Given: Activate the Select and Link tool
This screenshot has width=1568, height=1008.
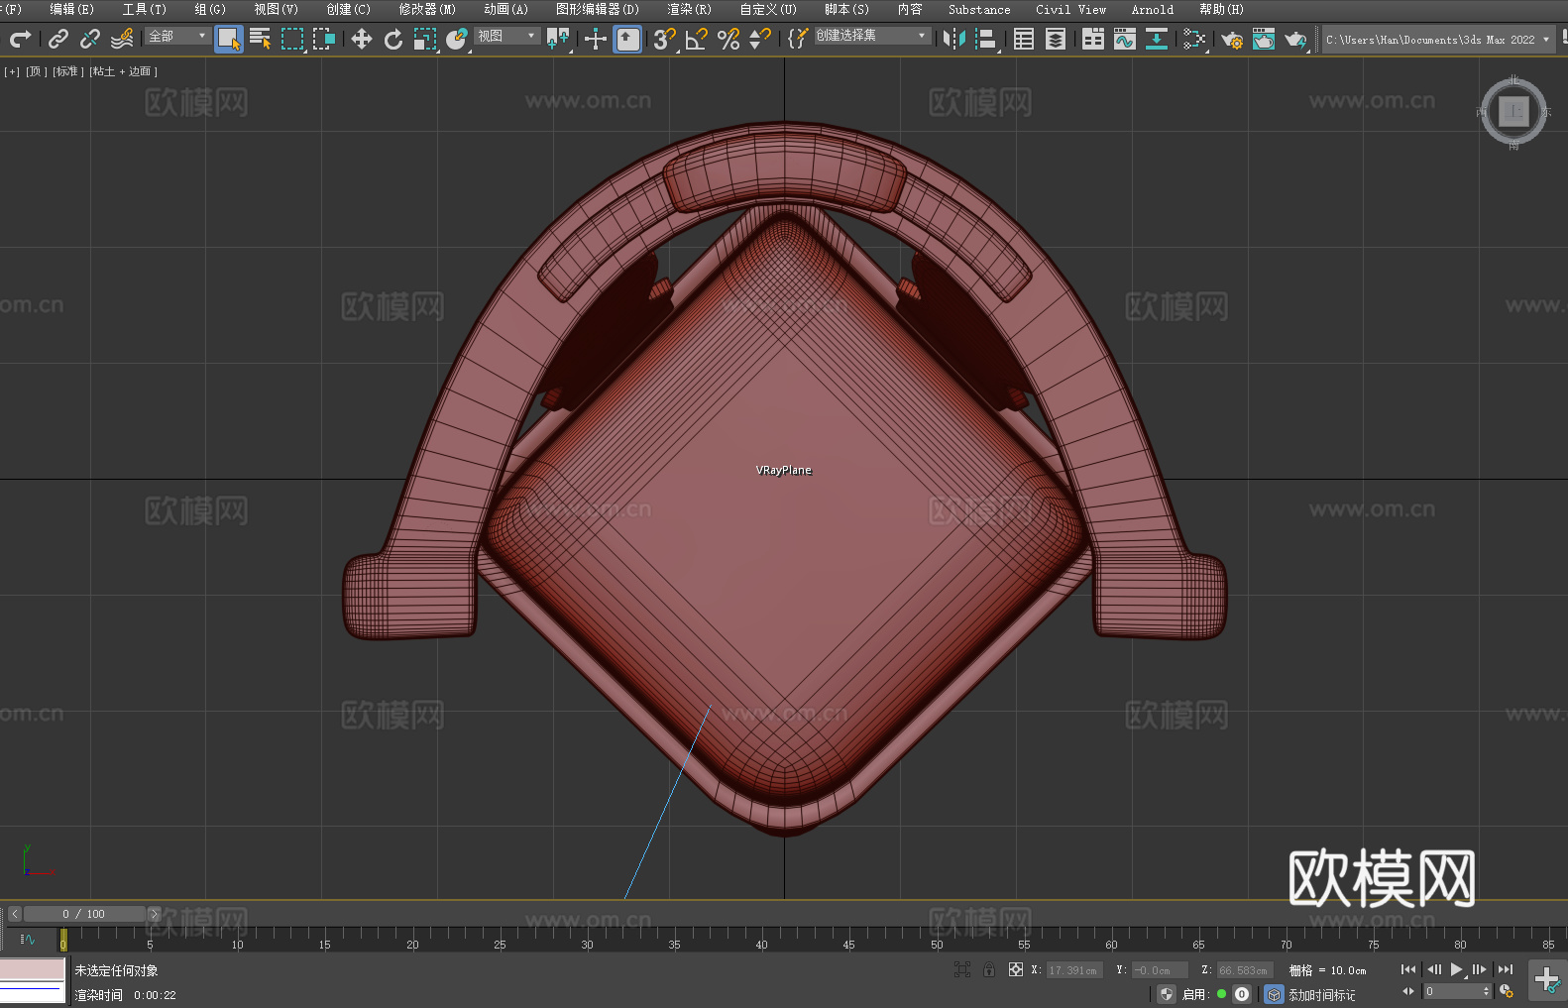Looking at the screenshot, I should coord(58,39).
